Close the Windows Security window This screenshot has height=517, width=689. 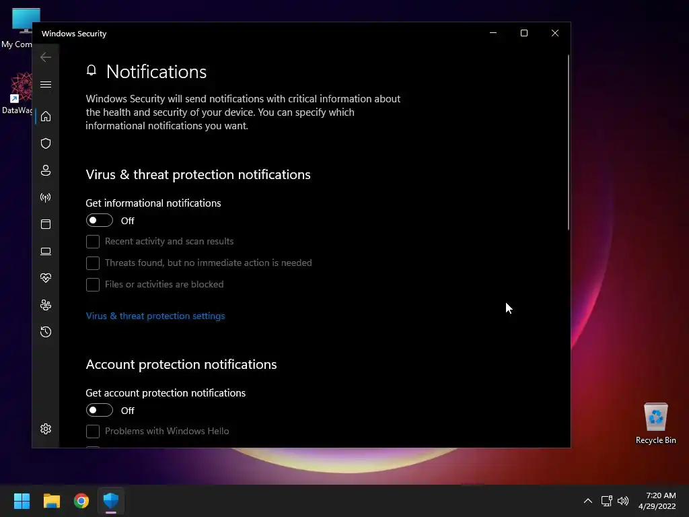point(555,33)
